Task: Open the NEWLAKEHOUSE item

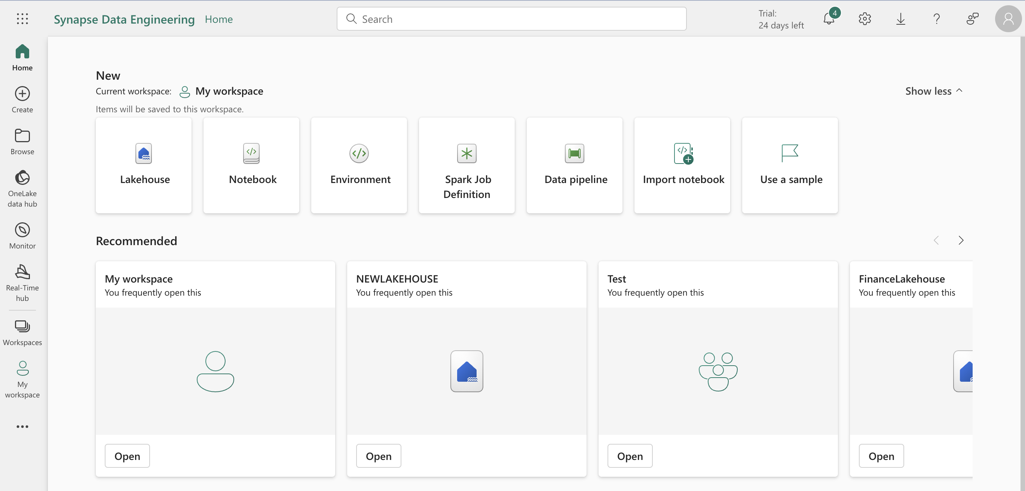Action: pos(379,456)
